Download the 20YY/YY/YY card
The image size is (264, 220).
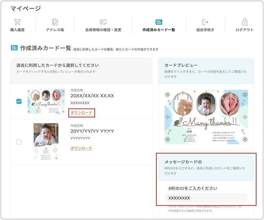pyautogui.click(x=81, y=148)
